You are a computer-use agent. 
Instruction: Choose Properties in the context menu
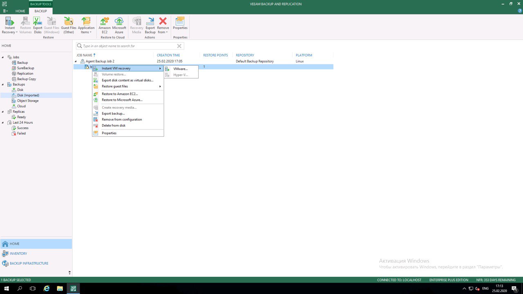(128, 133)
